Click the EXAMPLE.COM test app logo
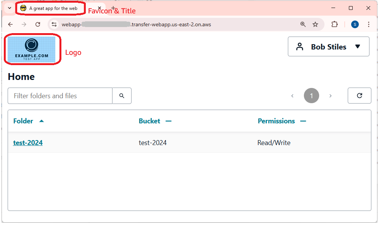The image size is (379, 225). [x=32, y=49]
